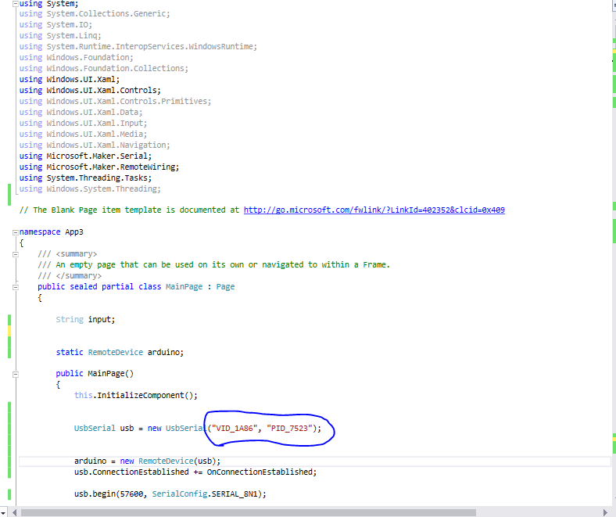Click 'using Windows.UI.Xaml.Navigation;' line
This screenshot has width=616, height=517.
pos(95,145)
